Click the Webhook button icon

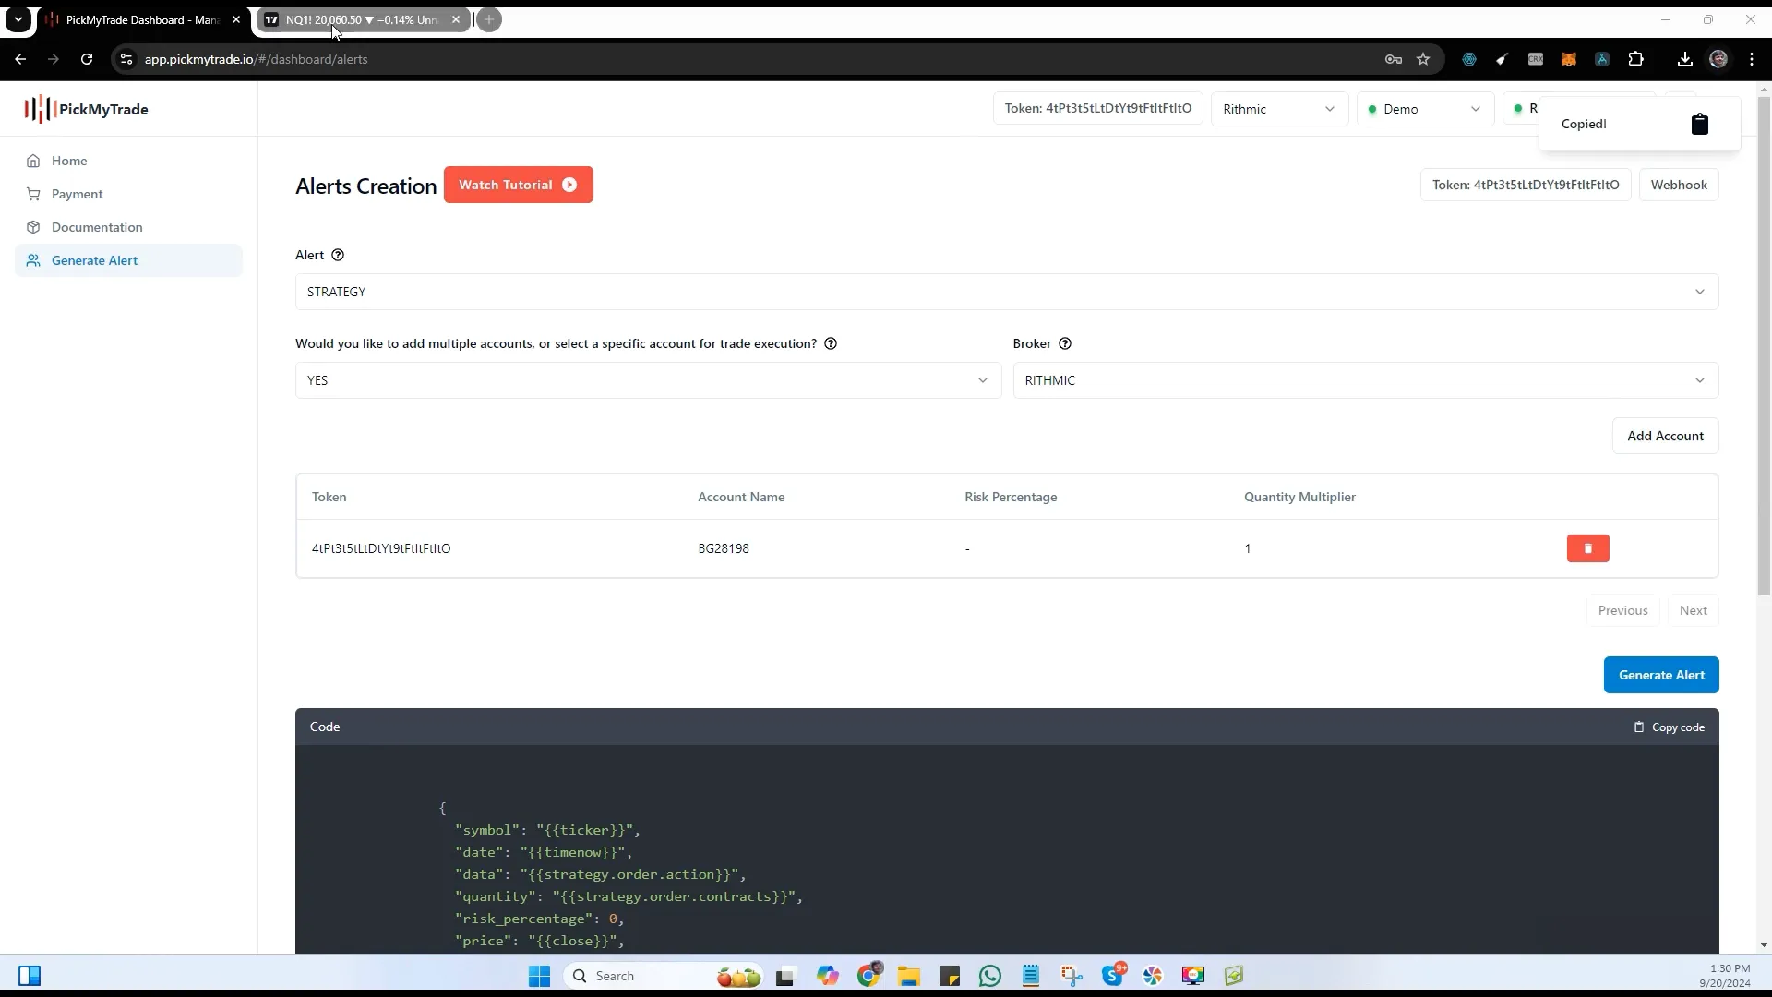[1680, 184]
